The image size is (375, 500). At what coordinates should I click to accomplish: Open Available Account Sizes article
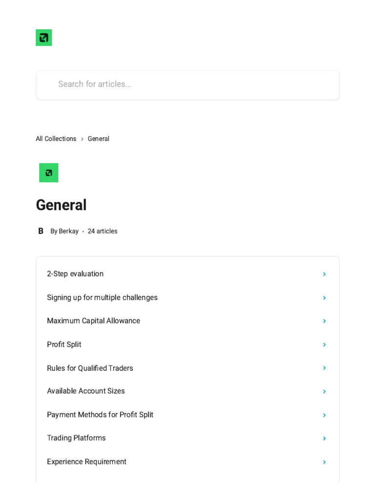tap(86, 391)
